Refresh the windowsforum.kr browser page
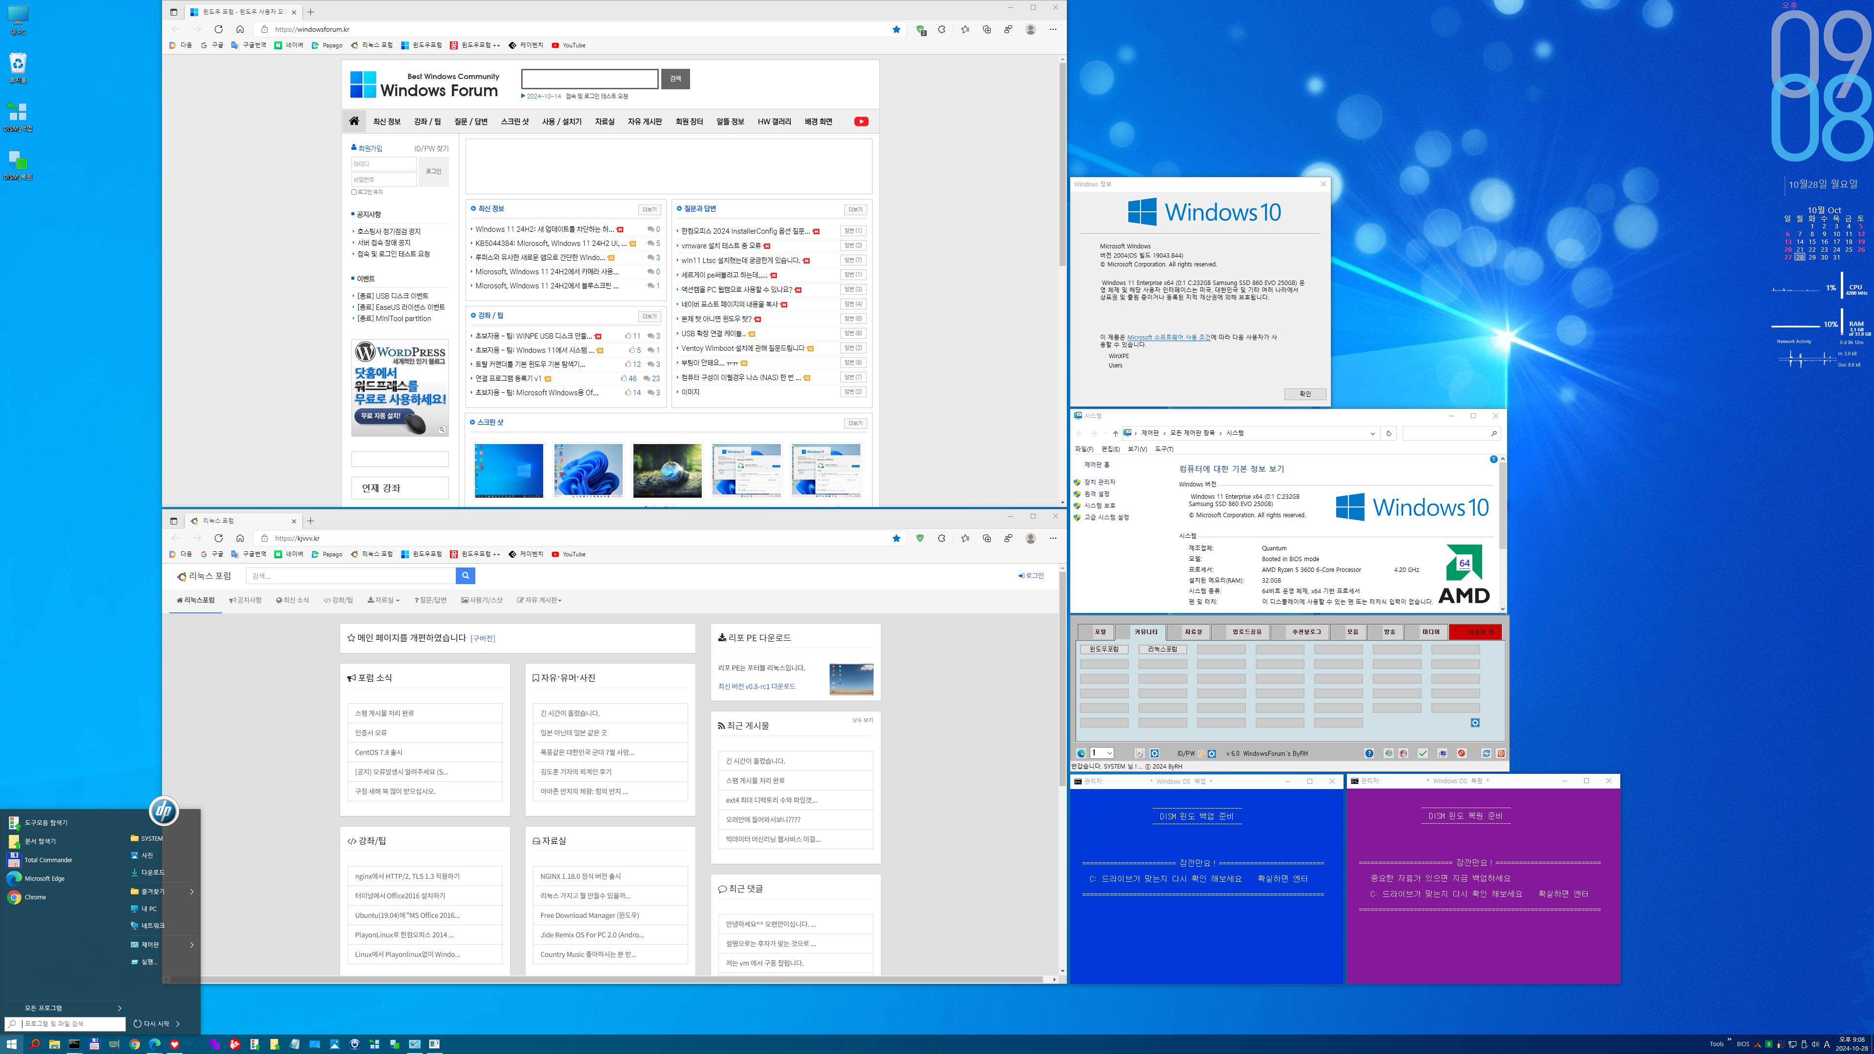The height and width of the screenshot is (1054, 1874). [218, 29]
